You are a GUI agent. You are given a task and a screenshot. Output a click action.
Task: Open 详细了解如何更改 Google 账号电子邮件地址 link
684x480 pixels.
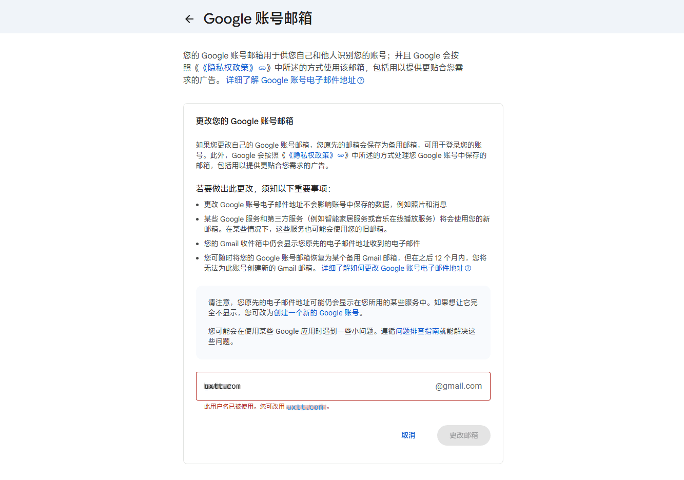393,268
